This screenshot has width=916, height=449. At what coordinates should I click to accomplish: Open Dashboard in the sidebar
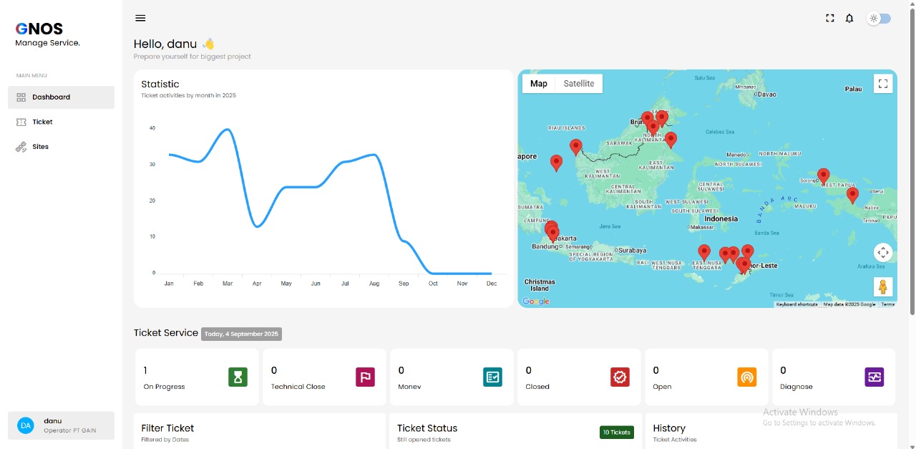pos(61,97)
